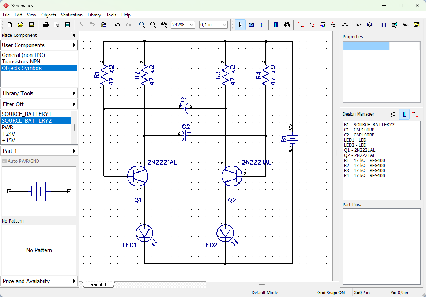Select B1 - SOURCE_BATTERY2 in Design Manager
426x297 pixels.
coord(369,125)
